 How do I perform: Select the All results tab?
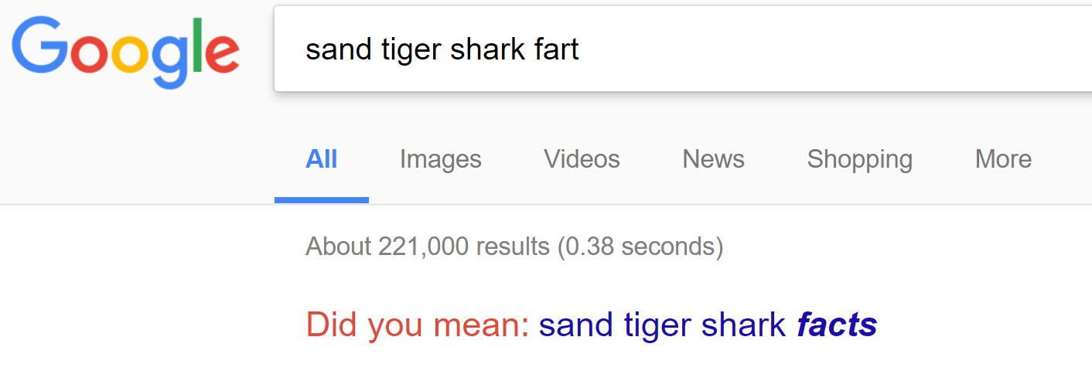tap(322, 159)
